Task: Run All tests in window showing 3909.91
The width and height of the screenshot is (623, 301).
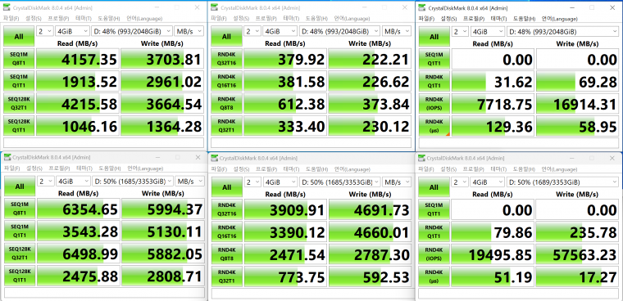Action: [226, 187]
